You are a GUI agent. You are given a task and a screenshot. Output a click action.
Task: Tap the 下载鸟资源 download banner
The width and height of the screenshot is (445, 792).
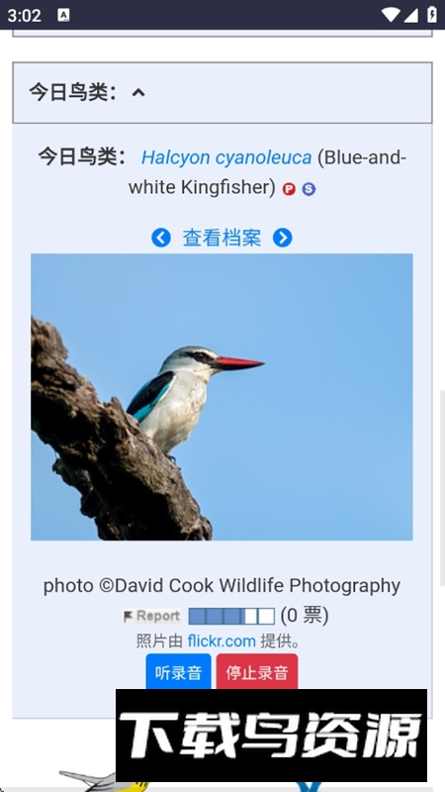(271, 736)
